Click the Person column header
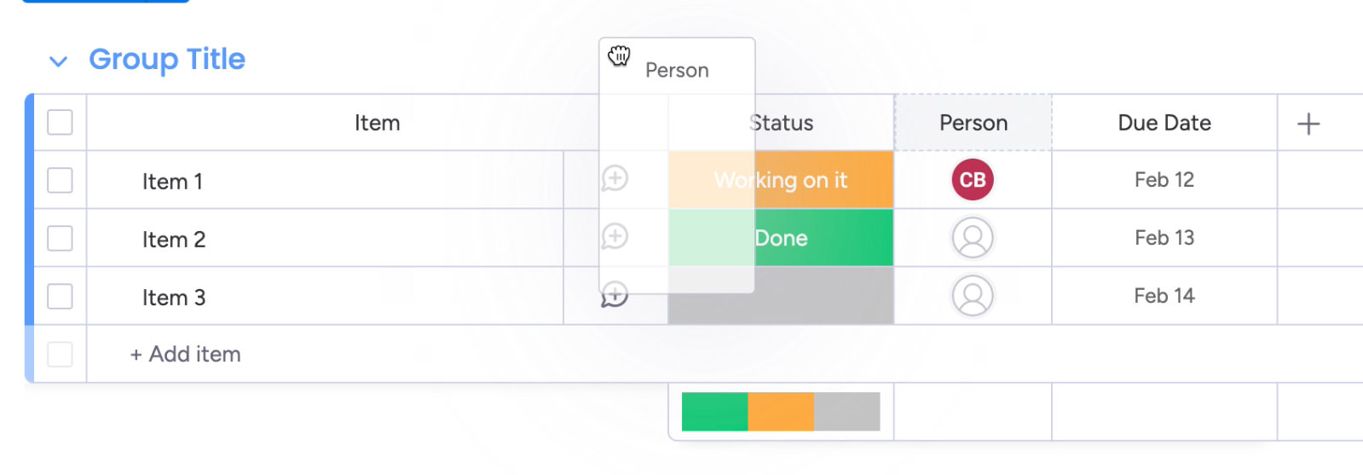This screenshot has width=1363, height=475. coord(973,123)
